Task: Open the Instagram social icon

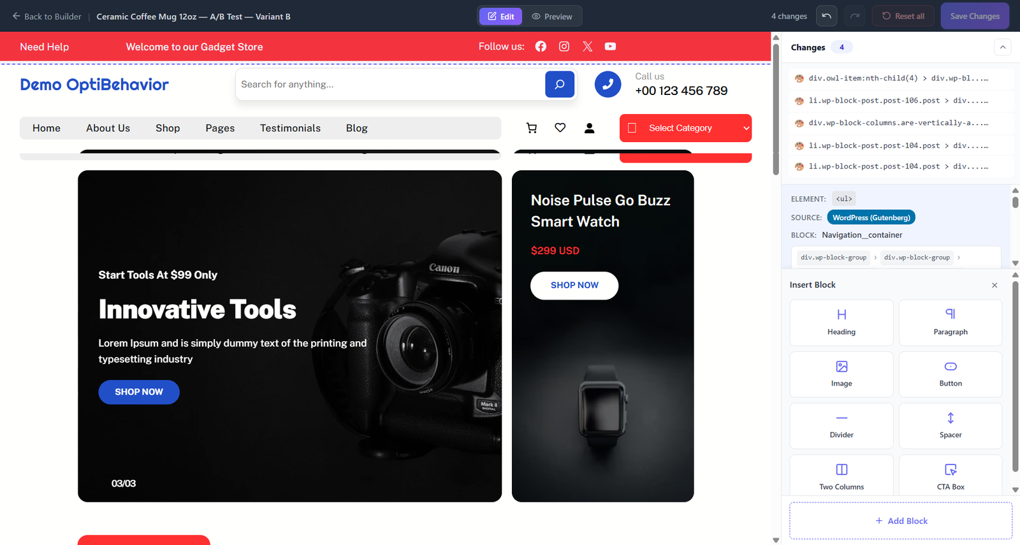Action: [564, 47]
